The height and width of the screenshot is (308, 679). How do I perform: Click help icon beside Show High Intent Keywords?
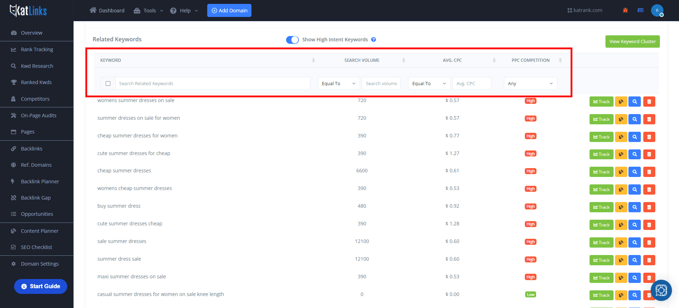click(x=373, y=40)
